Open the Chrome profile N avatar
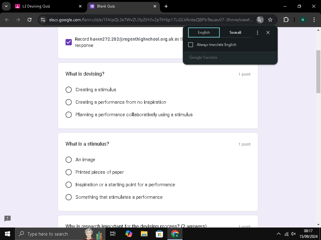This screenshot has width=321, height=240. 303,20
